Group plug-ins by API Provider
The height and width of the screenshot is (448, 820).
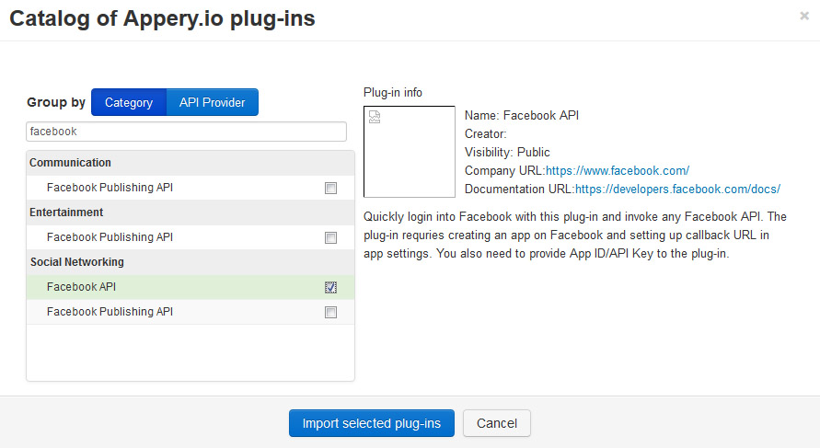213,102
